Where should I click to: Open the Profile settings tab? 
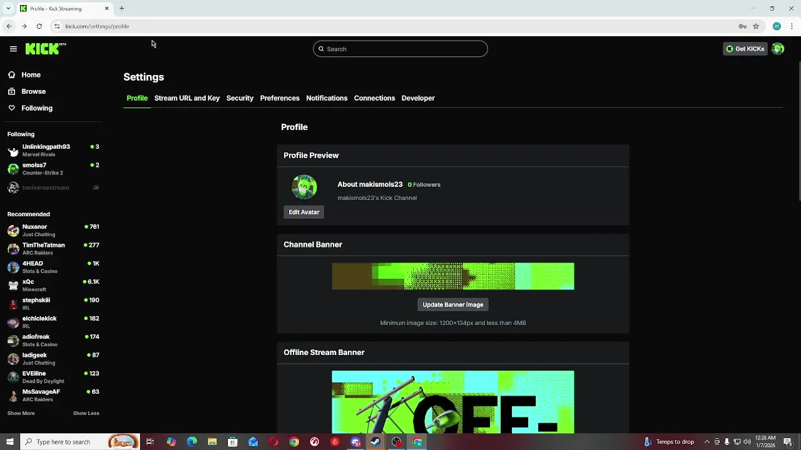coord(137,98)
